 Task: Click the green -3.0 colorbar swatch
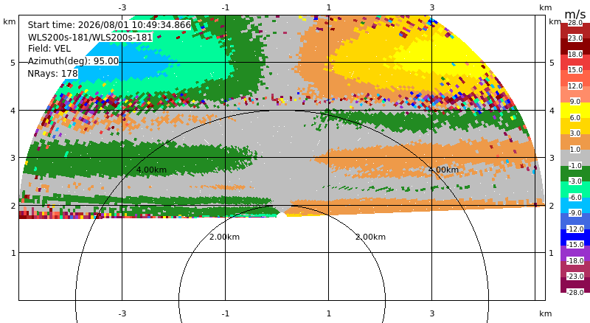(x=575, y=173)
